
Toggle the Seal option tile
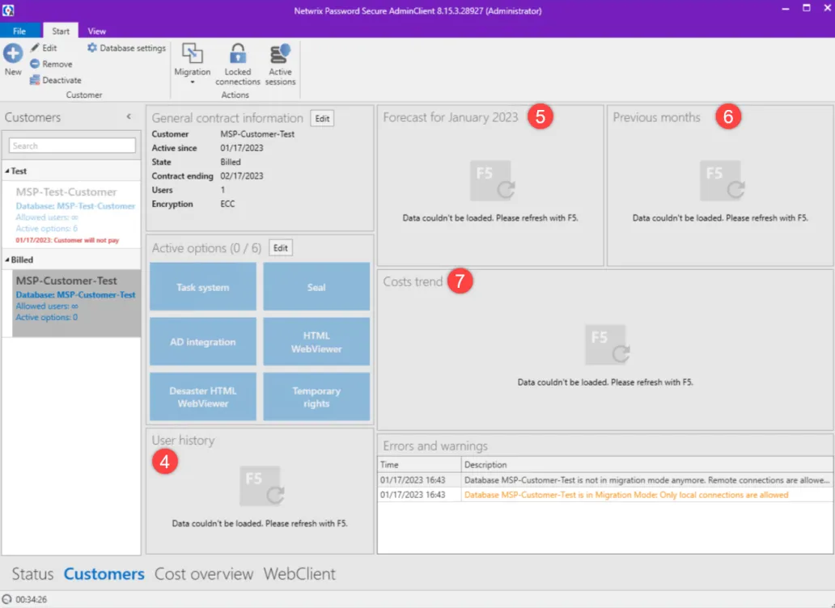(316, 287)
